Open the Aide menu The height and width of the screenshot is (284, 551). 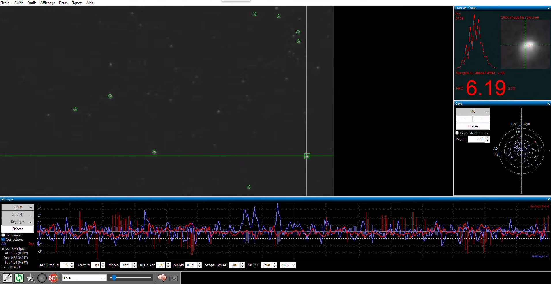click(x=90, y=3)
